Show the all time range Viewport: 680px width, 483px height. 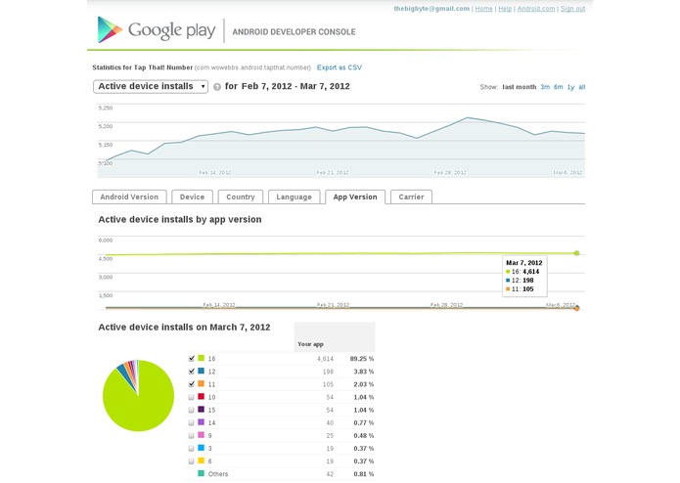(581, 87)
